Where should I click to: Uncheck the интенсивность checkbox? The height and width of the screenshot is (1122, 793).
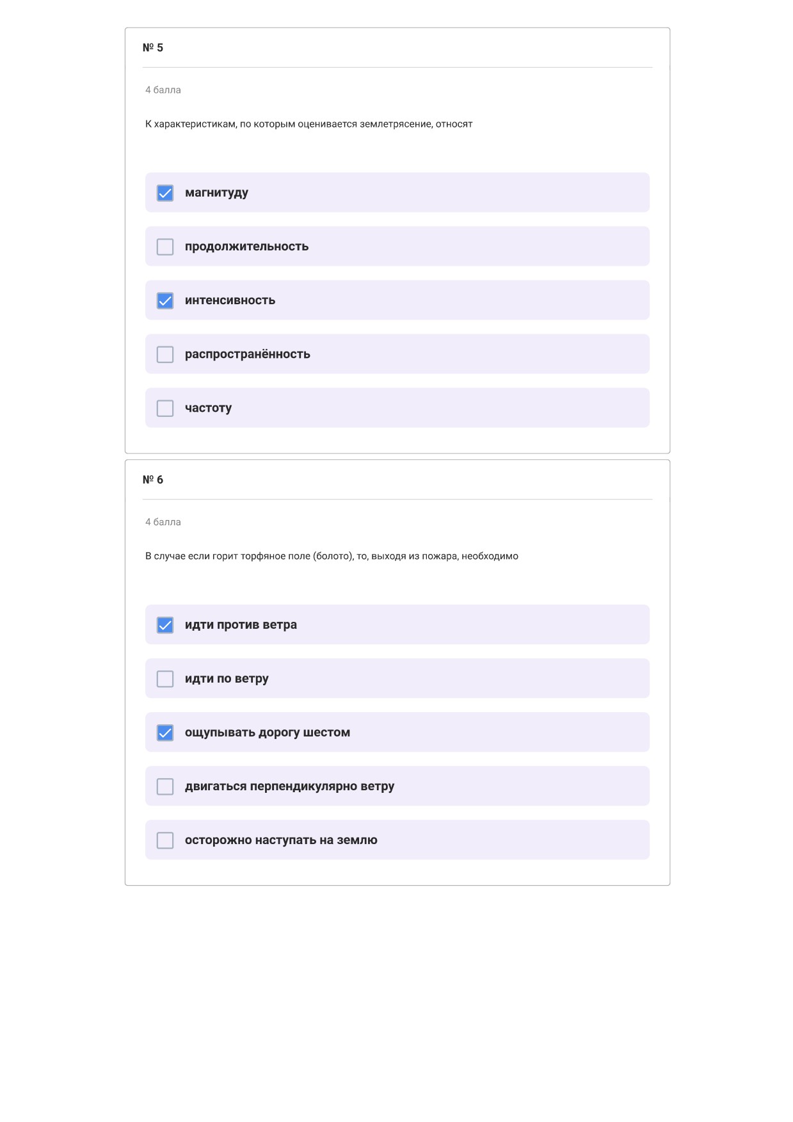point(165,300)
